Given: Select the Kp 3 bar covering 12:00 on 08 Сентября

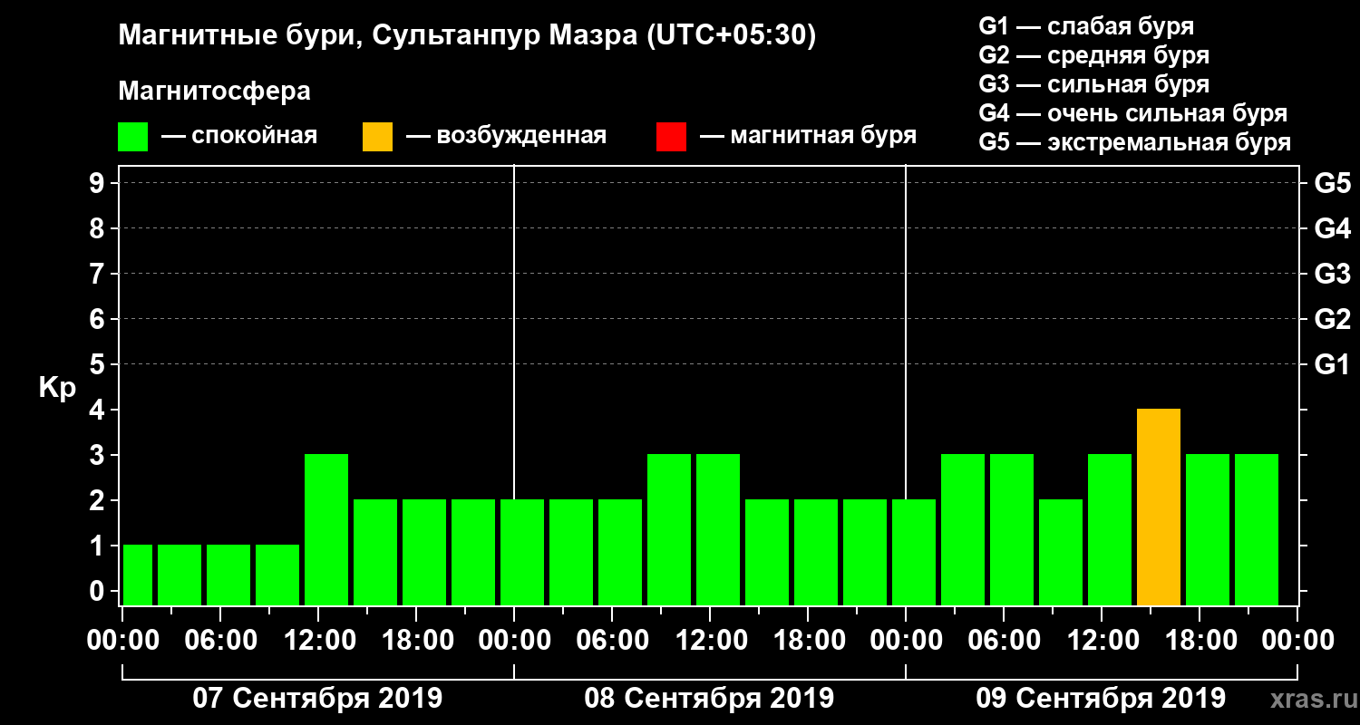Looking at the screenshot, I should pos(718,529).
